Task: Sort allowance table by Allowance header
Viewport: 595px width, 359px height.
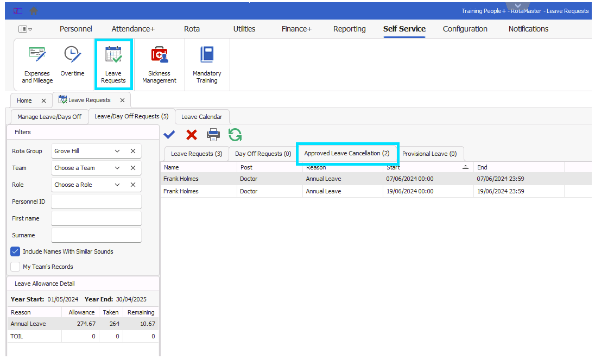Action: [80, 312]
